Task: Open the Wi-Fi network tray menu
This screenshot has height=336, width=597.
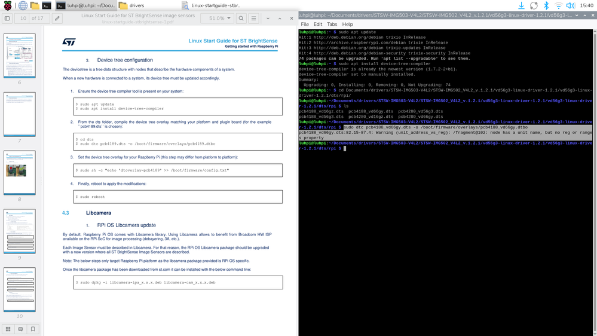Action: click(x=558, y=5)
